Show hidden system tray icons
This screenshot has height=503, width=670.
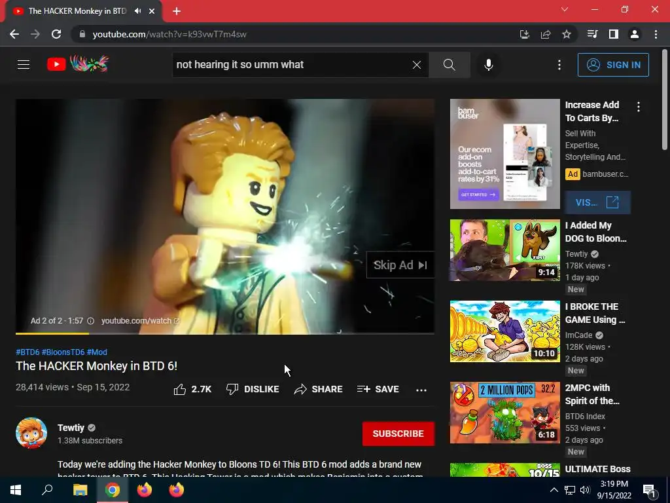click(x=554, y=490)
